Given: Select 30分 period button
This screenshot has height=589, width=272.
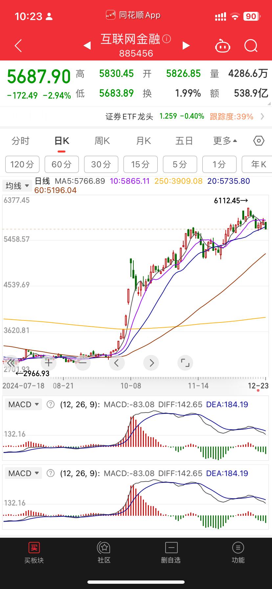Looking at the screenshot, I should pos(101,164).
